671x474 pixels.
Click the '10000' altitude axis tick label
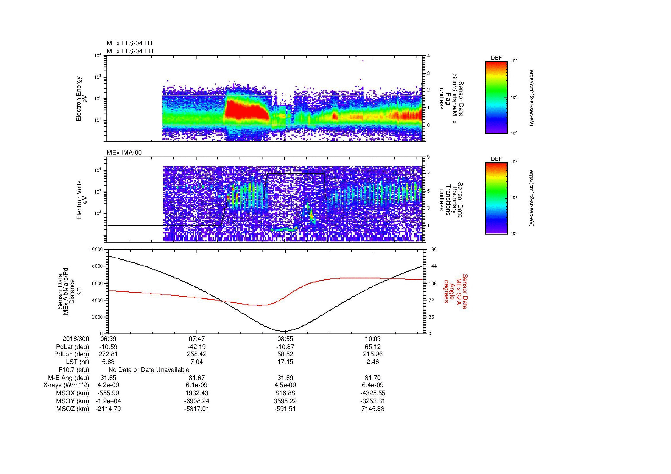point(96,249)
